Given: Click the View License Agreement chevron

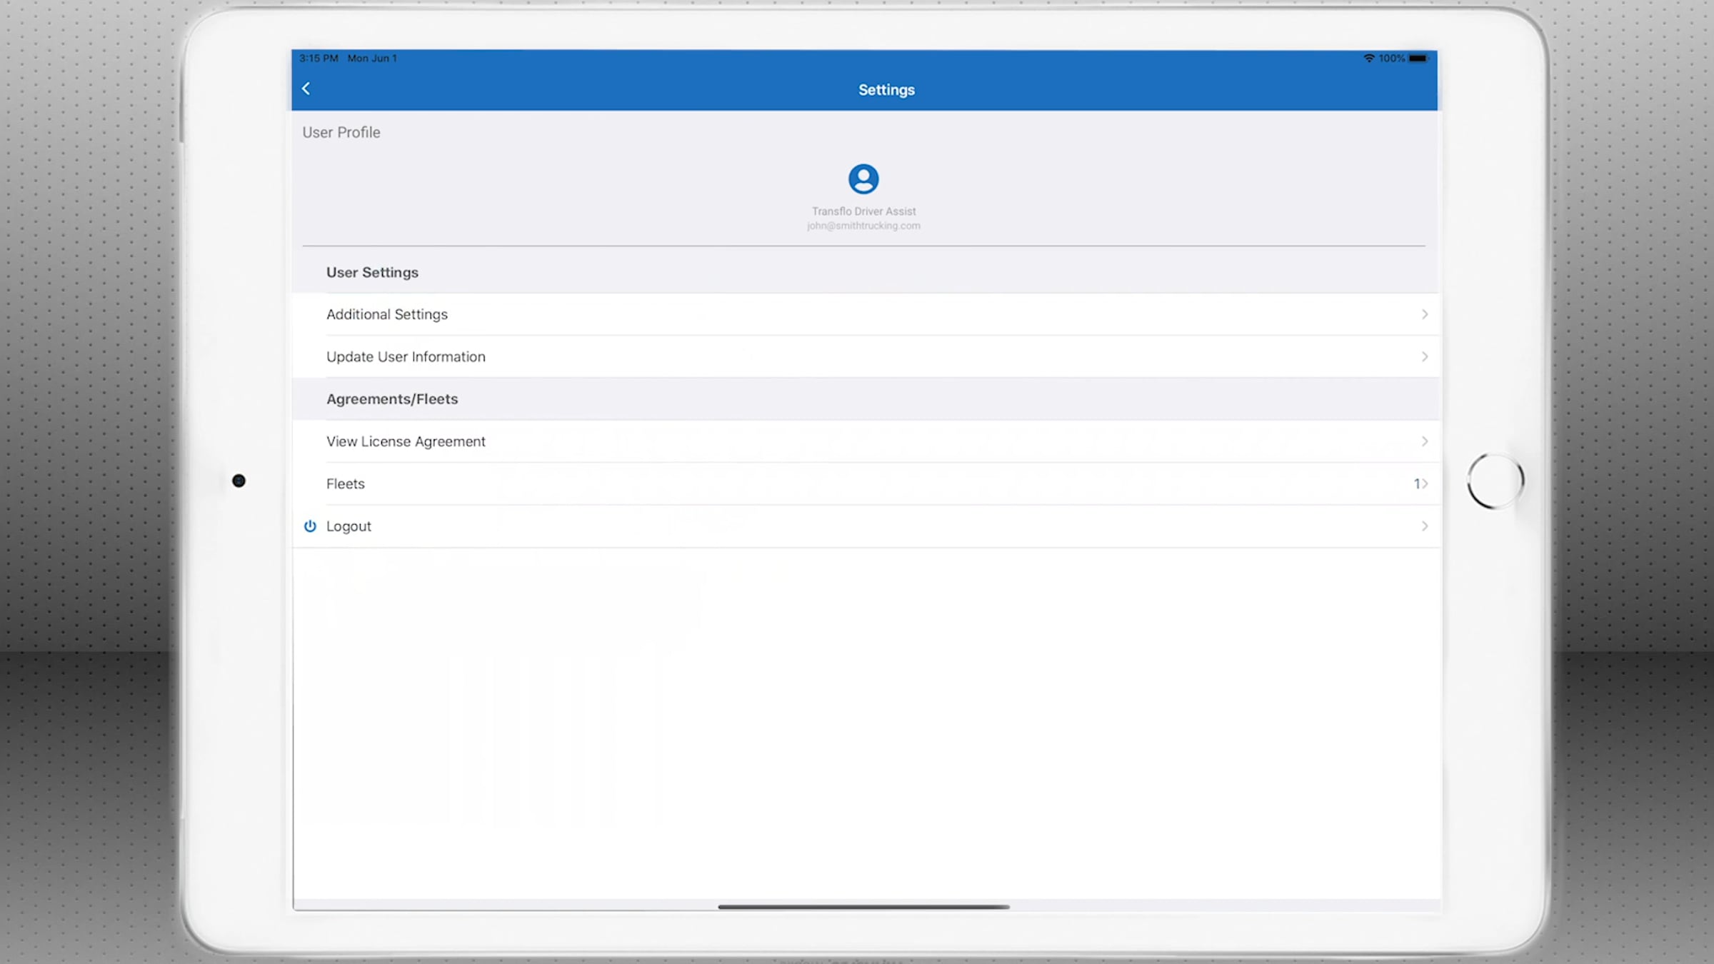Looking at the screenshot, I should (x=1424, y=441).
